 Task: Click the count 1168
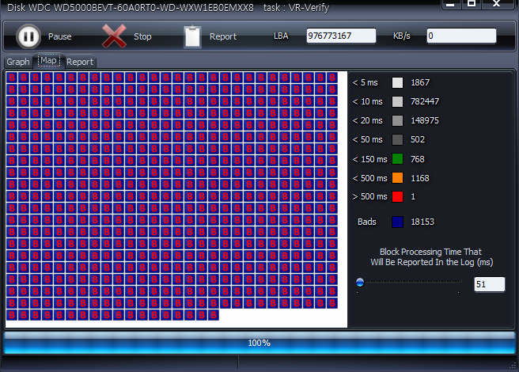(x=419, y=178)
